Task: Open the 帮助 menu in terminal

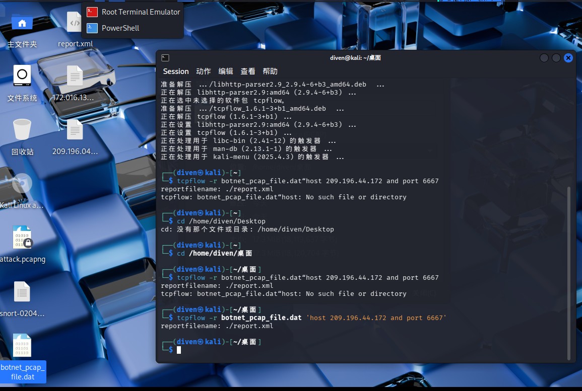Action: tap(270, 71)
